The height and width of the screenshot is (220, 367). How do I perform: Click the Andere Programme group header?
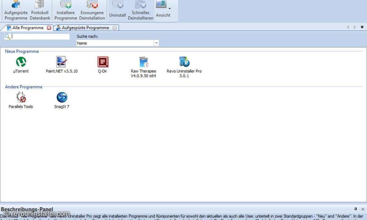[x=24, y=87]
